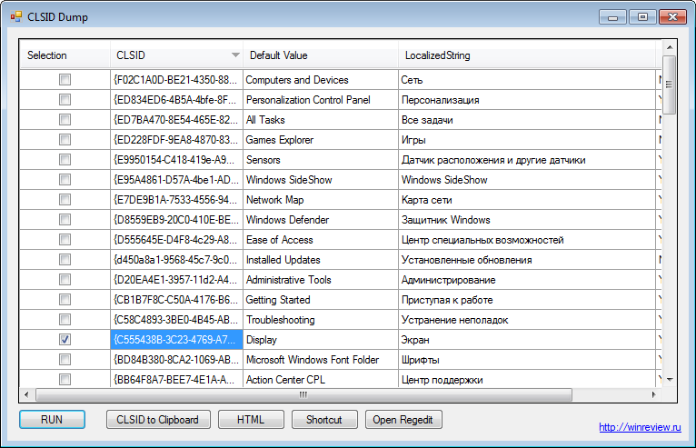This screenshot has height=448, width=696.
Task: Enable the Windows SideShow checkbox
Action: pos(65,179)
